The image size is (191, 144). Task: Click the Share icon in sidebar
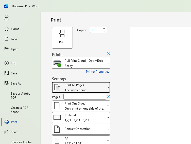tap(7, 132)
